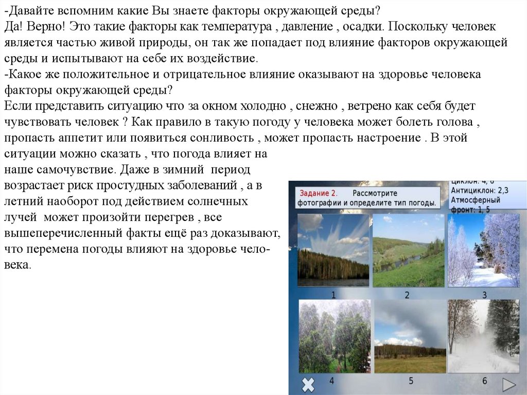Click the number label '4' under rain photo
The image size is (527, 395).
[332, 381]
